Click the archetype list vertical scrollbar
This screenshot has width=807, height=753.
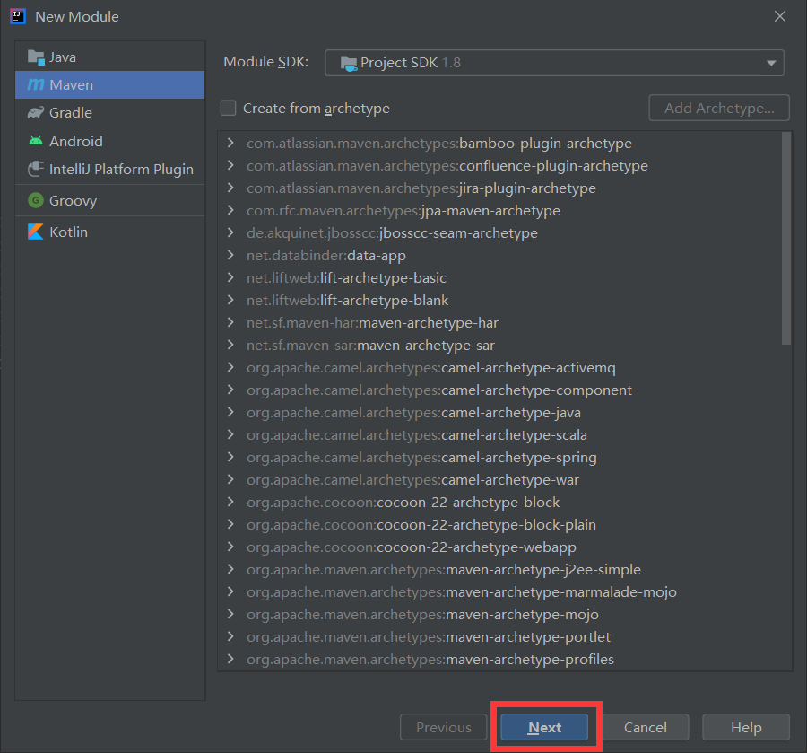click(x=785, y=238)
